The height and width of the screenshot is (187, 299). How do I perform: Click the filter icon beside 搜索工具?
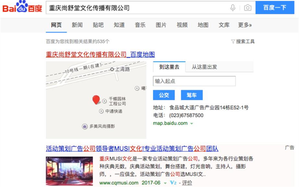(x=233, y=41)
